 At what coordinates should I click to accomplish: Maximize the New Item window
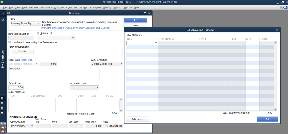[145, 13]
